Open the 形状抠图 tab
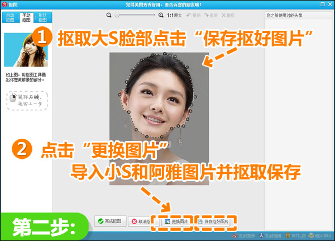This screenshot has height=241, width=335. 42,17
